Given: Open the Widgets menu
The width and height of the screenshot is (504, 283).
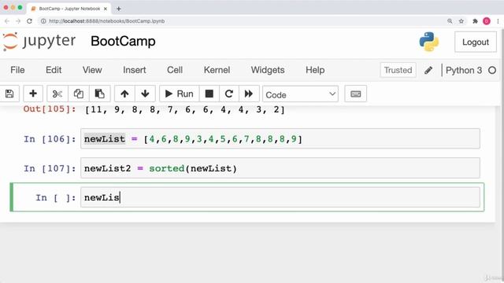Looking at the screenshot, I should point(268,70).
